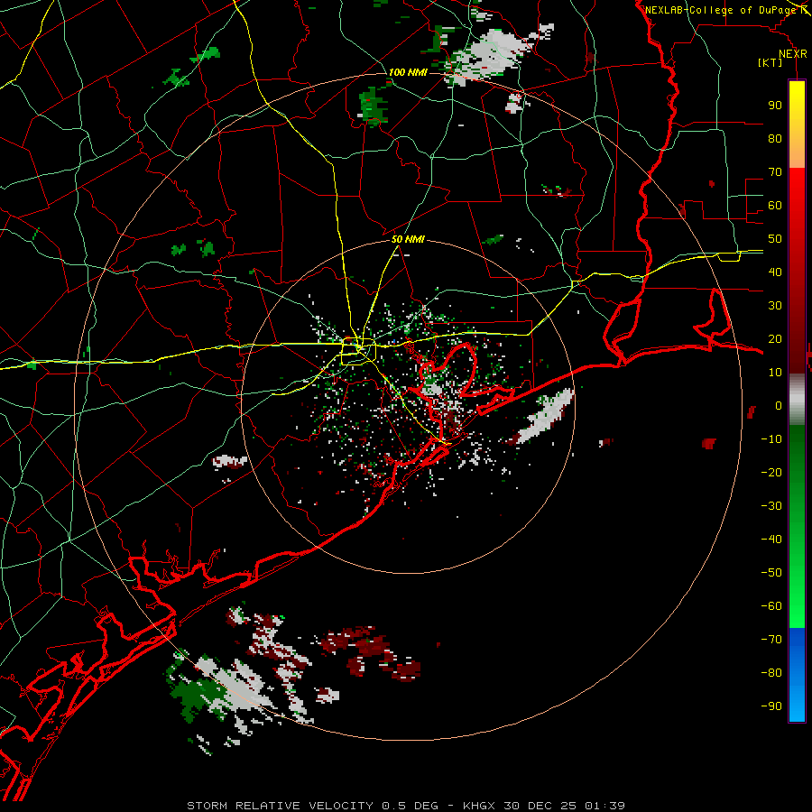Click the 80 value on the velocity scale

775,138
